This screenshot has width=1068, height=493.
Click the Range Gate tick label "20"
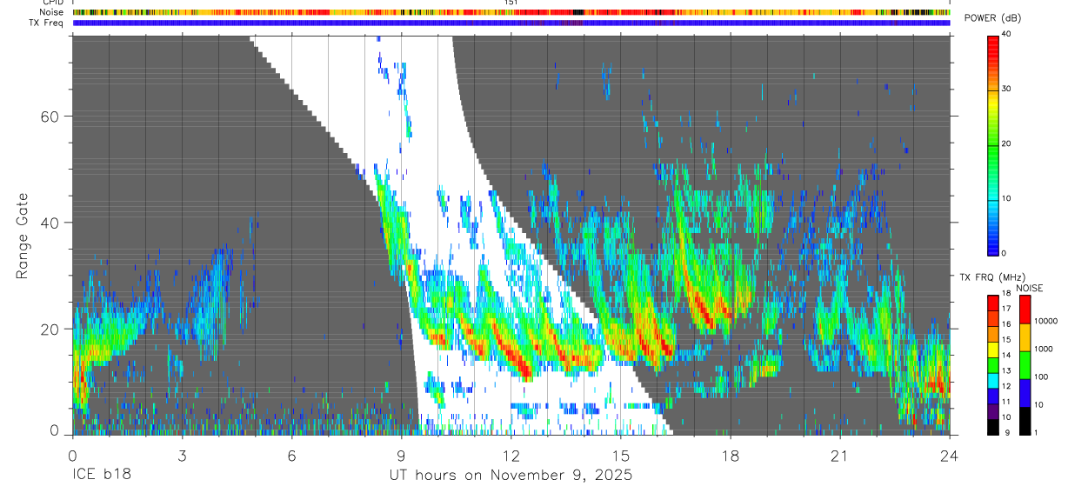[x=50, y=329]
